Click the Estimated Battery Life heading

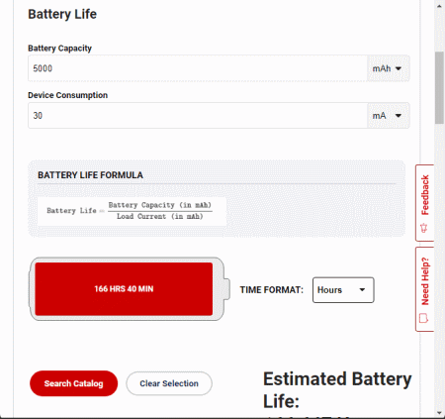click(337, 390)
